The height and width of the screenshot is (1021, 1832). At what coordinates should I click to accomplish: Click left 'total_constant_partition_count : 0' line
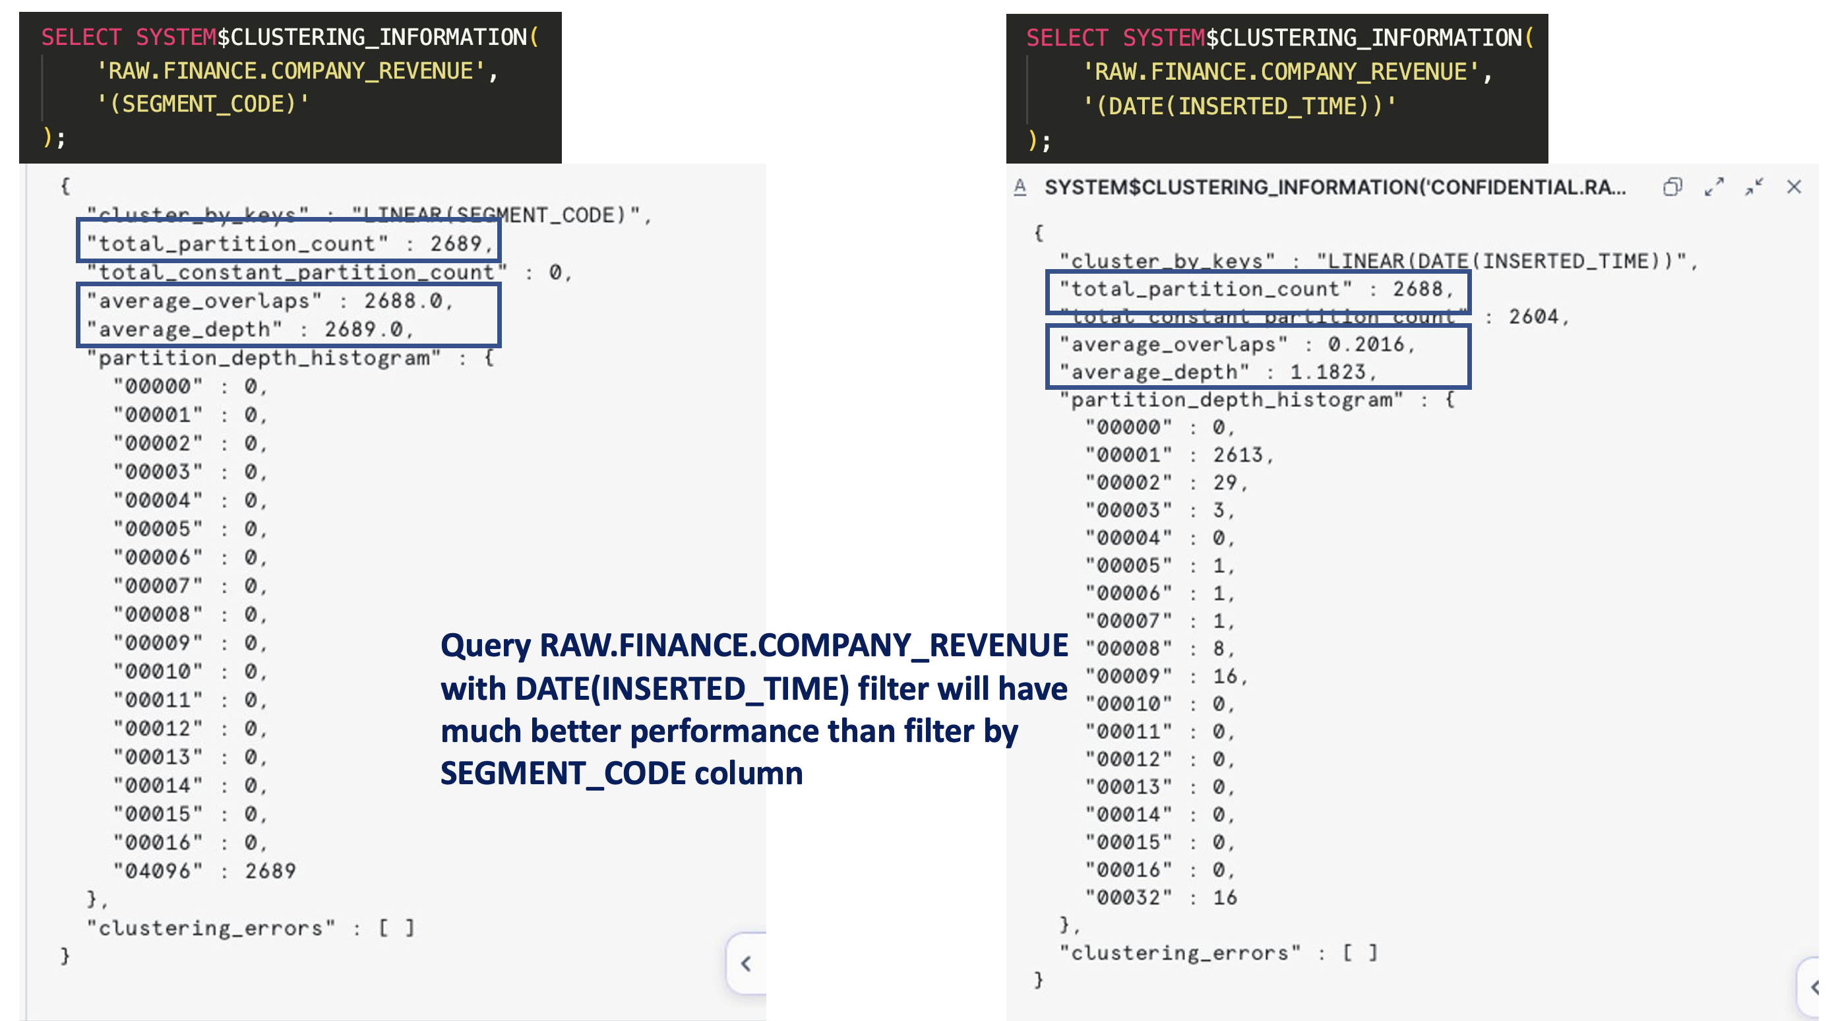pos(329,272)
